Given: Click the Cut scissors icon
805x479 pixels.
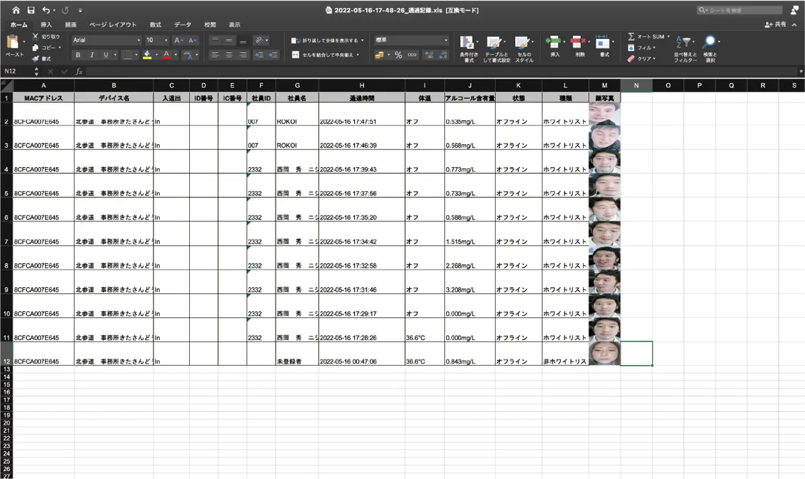Looking at the screenshot, I should pyautogui.click(x=36, y=37).
